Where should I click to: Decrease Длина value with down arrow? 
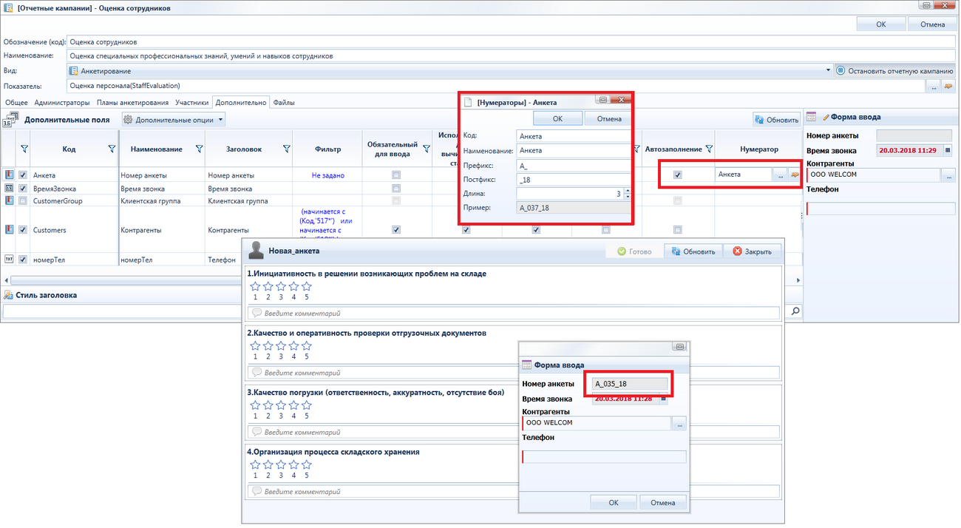(x=628, y=196)
